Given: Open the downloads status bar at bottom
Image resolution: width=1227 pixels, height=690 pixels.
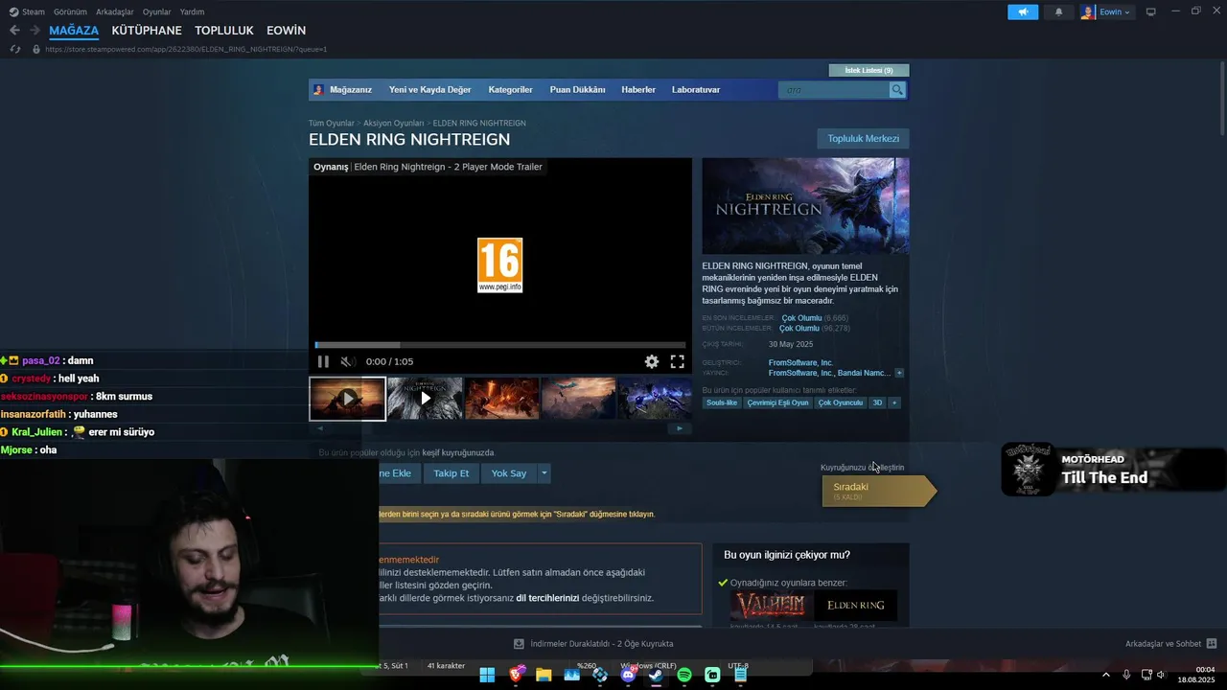Looking at the screenshot, I should 593,644.
